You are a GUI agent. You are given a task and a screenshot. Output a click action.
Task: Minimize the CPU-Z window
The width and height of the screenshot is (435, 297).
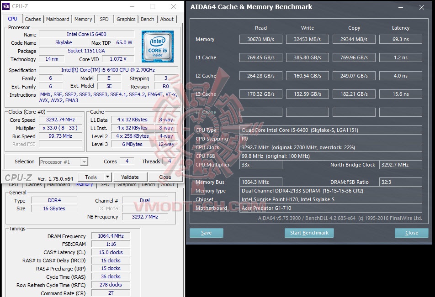tap(132, 6)
